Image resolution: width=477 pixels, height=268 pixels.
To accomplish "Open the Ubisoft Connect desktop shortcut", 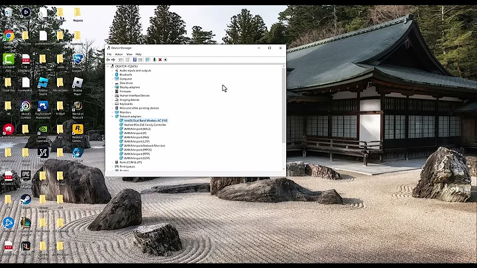I will pos(26,106).
